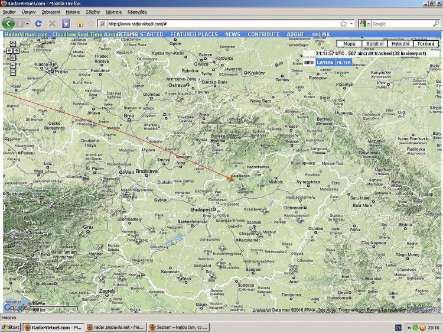The width and height of the screenshot is (443, 333).
Task: Open the address bar history dropdown arrow
Action: coord(351,24)
